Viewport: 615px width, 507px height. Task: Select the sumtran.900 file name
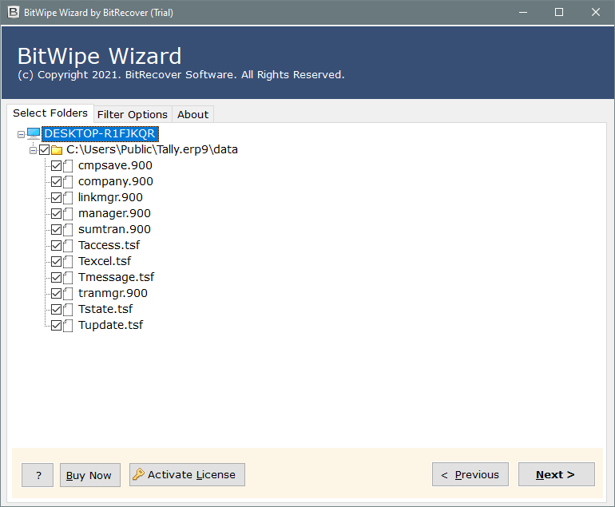click(x=114, y=230)
